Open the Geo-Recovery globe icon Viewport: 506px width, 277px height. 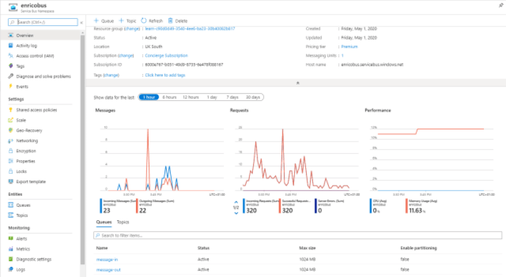[11, 131]
